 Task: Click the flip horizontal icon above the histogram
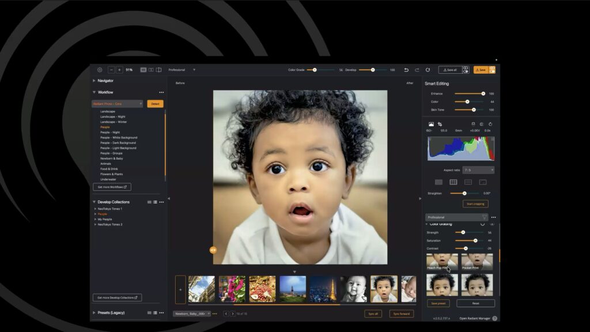tap(482, 124)
